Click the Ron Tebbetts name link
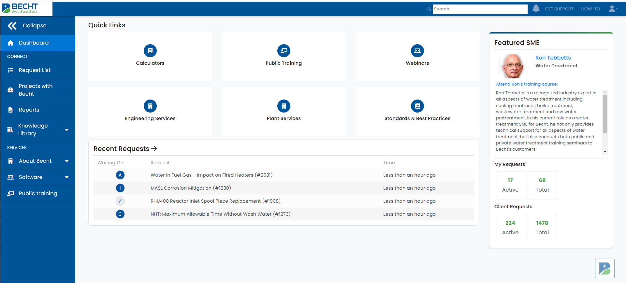Viewport: 626px width, 283px height. pyautogui.click(x=553, y=58)
